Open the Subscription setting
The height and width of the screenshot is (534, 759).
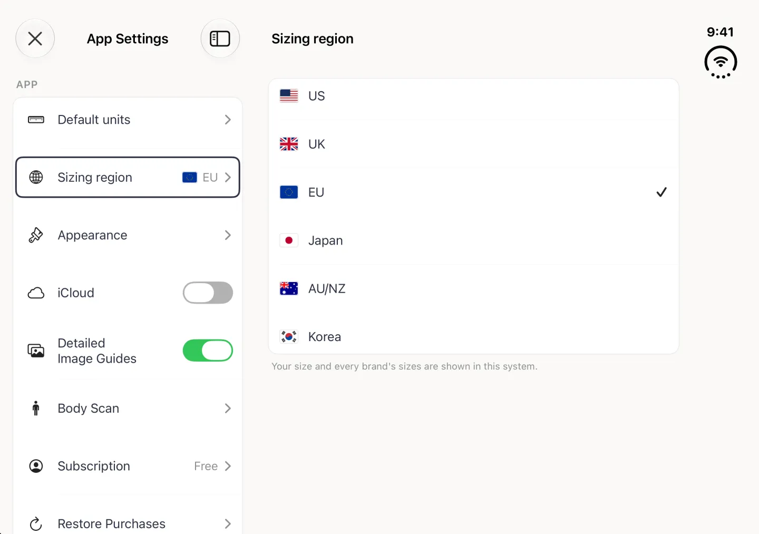click(x=128, y=466)
